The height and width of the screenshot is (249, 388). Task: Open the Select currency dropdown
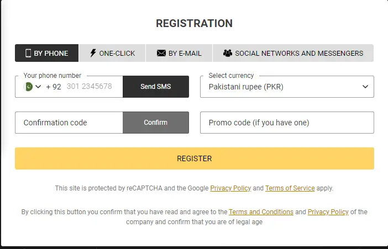pos(282,87)
